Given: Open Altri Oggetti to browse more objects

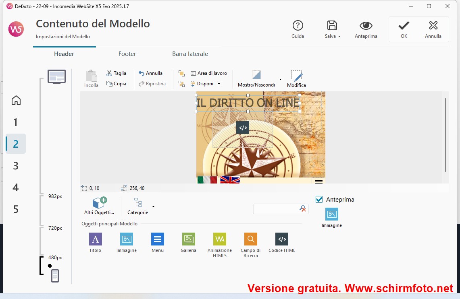Looking at the screenshot, I should (x=99, y=206).
